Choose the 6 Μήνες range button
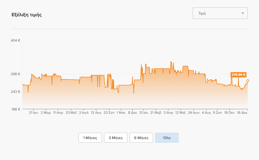 click(141, 138)
